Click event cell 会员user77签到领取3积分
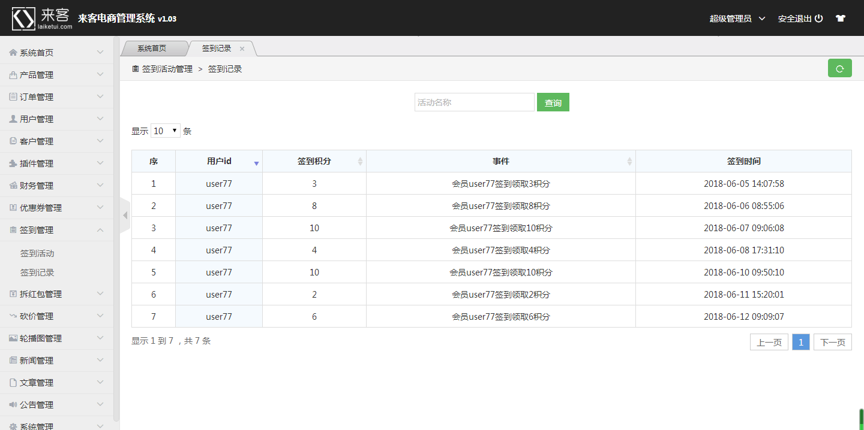Image resolution: width=864 pixels, height=430 pixels. coord(501,184)
